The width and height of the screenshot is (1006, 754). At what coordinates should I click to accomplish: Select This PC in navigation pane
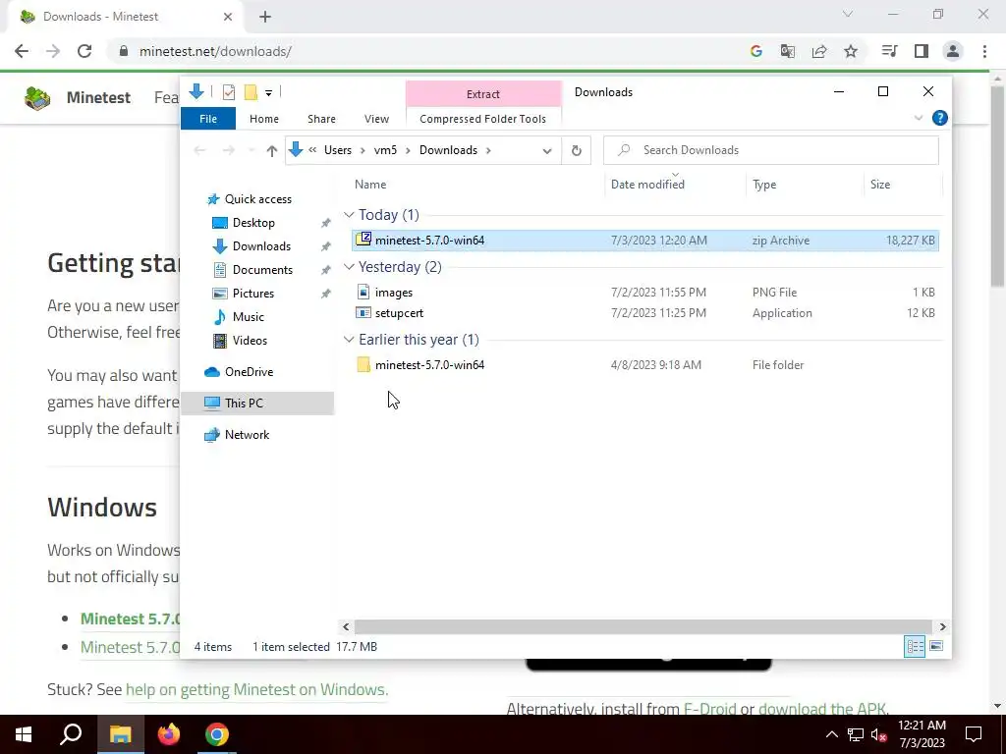point(257,404)
